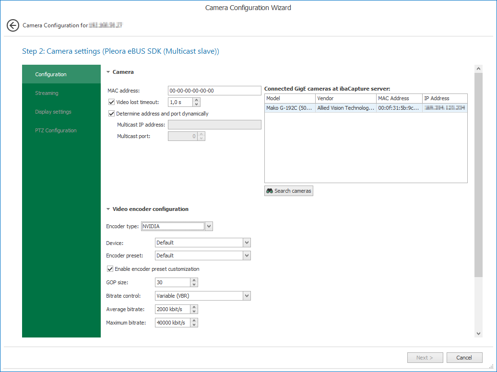Toggle the Video lost timeout checkbox

point(112,102)
